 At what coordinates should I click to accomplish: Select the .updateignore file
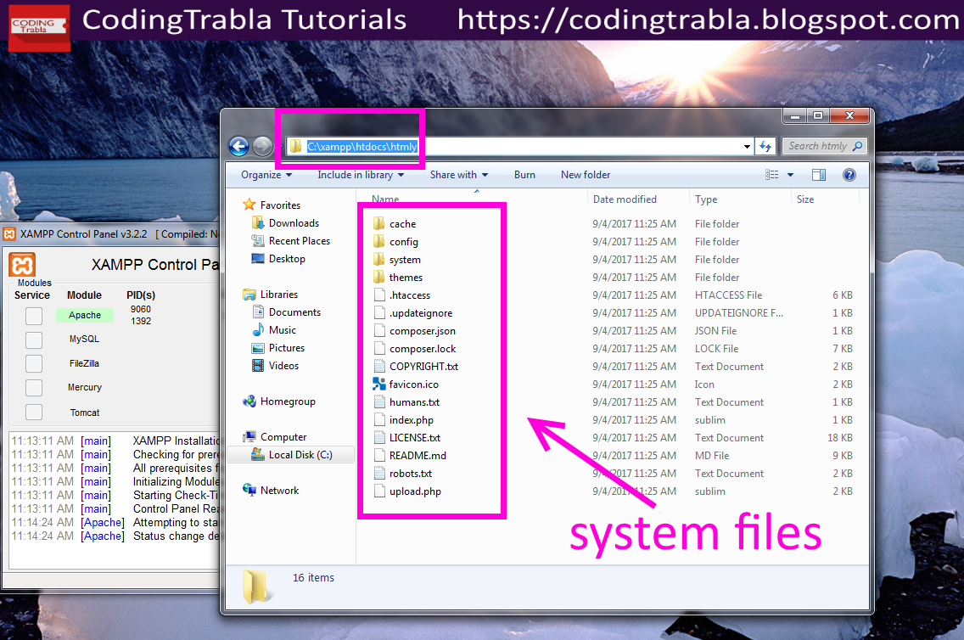pos(421,313)
